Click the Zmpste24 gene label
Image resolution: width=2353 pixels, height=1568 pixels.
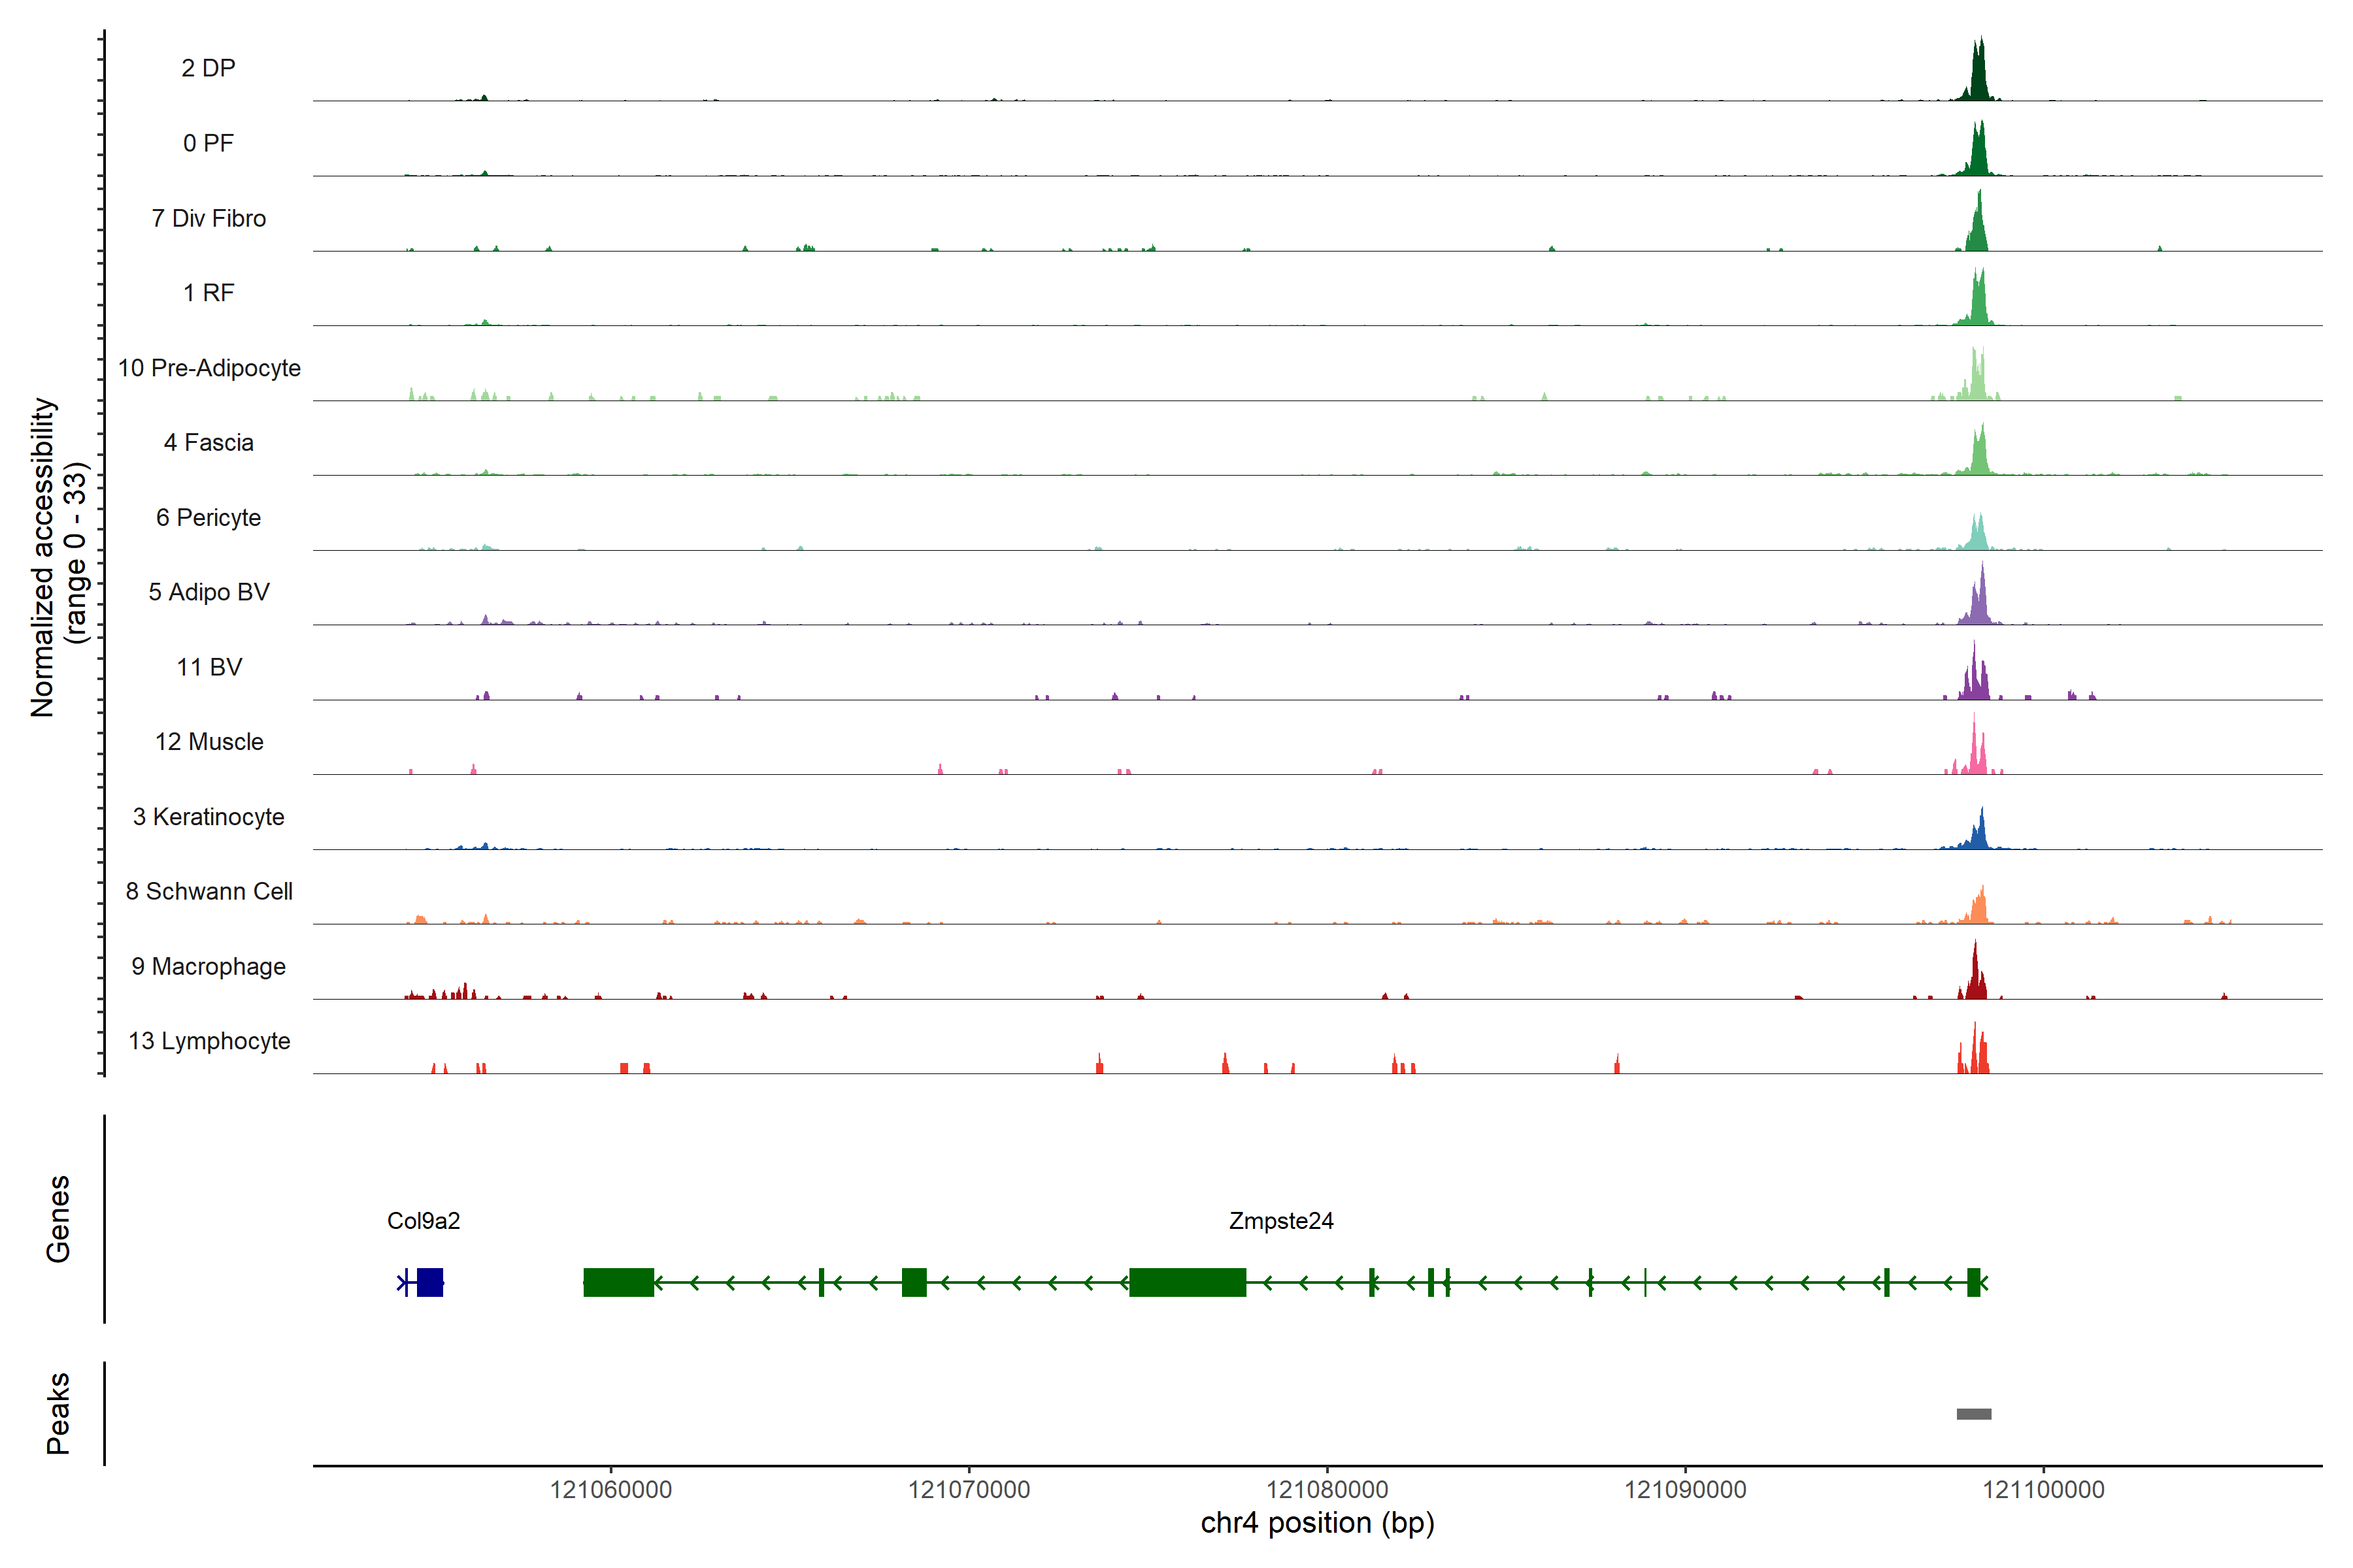coord(1280,1220)
